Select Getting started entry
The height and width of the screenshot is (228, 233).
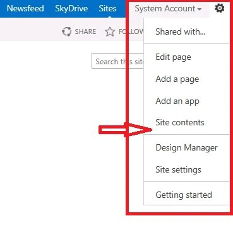point(186,195)
